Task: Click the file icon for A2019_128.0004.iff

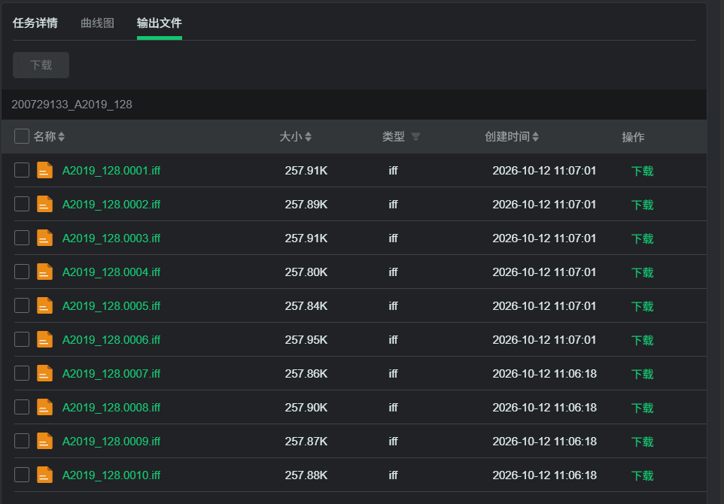Action: [45, 272]
